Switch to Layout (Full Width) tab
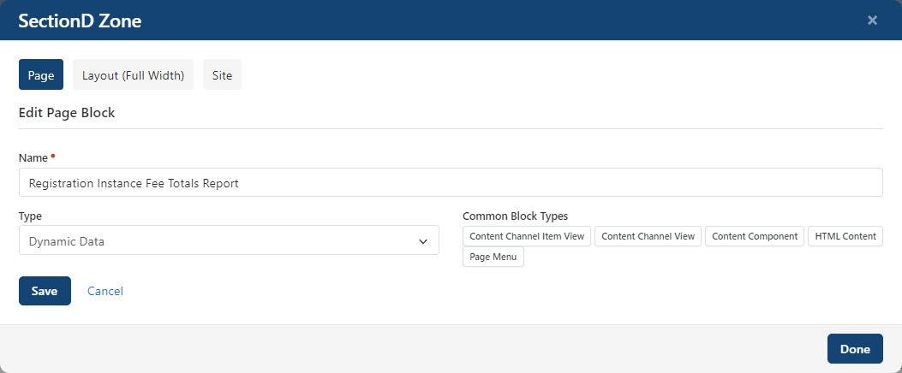 (133, 74)
